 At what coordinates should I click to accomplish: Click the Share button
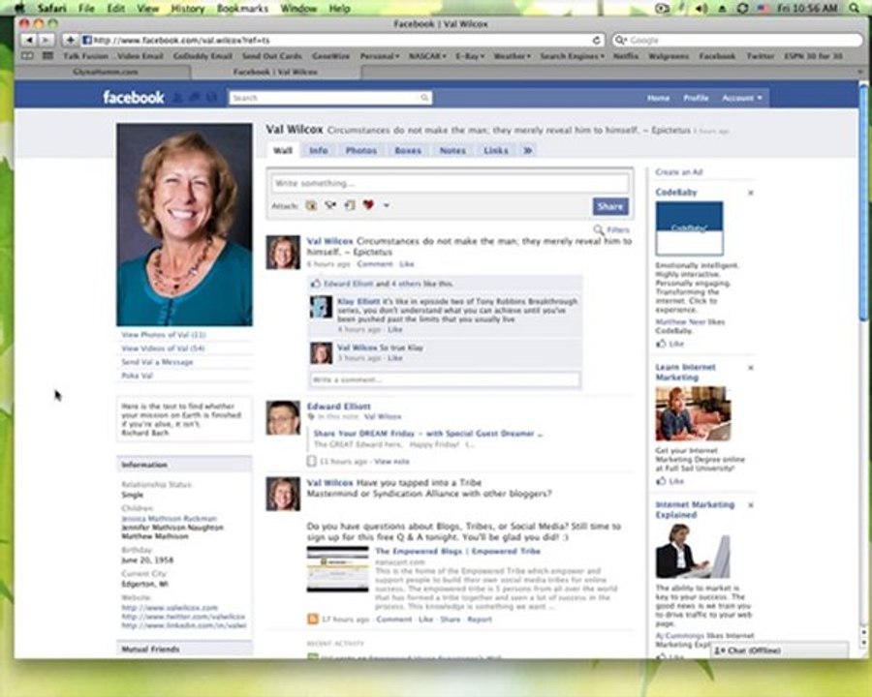tap(610, 206)
